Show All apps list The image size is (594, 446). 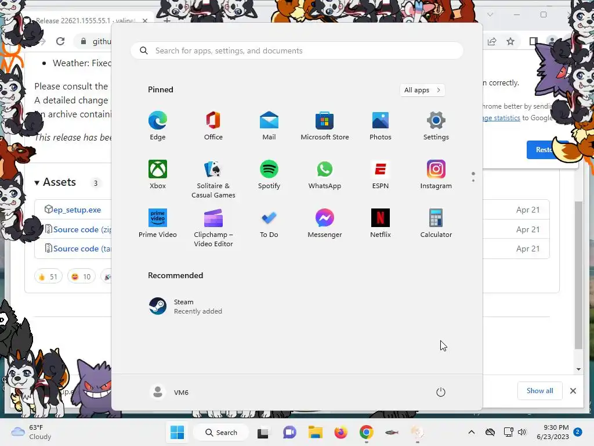click(x=422, y=90)
